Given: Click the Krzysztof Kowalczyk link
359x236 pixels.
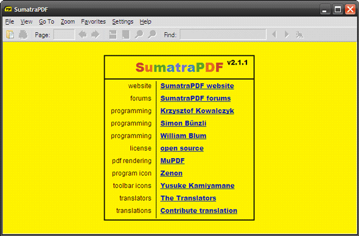Looking at the screenshot, I should (x=197, y=111).
